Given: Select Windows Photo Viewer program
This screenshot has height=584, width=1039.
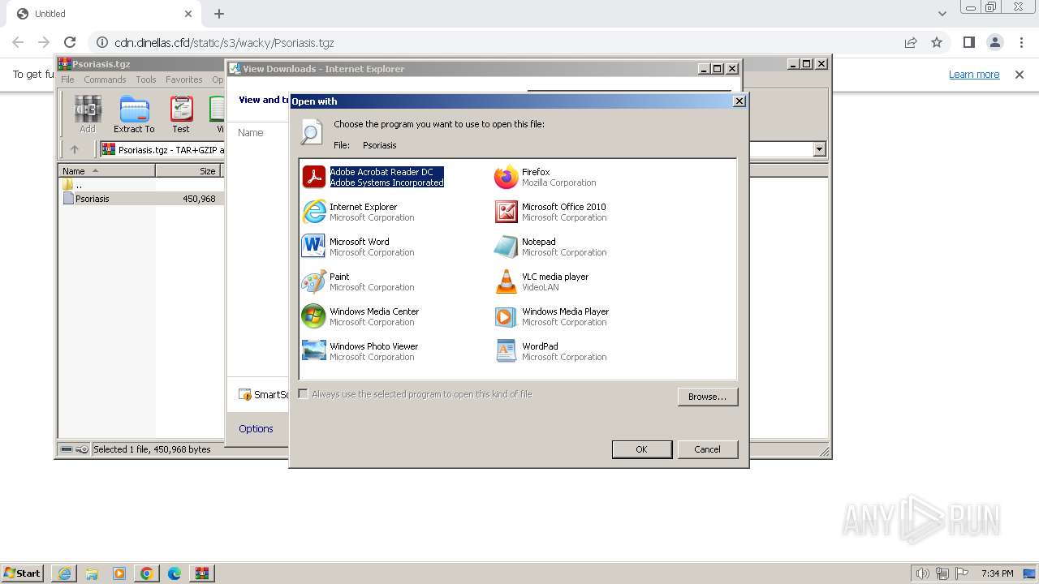Looking at the screenshot, I should (x=360, y=351).
